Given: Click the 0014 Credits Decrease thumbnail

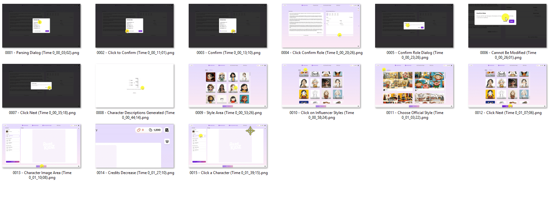Looking at the screenshot, I should point(135,146).
